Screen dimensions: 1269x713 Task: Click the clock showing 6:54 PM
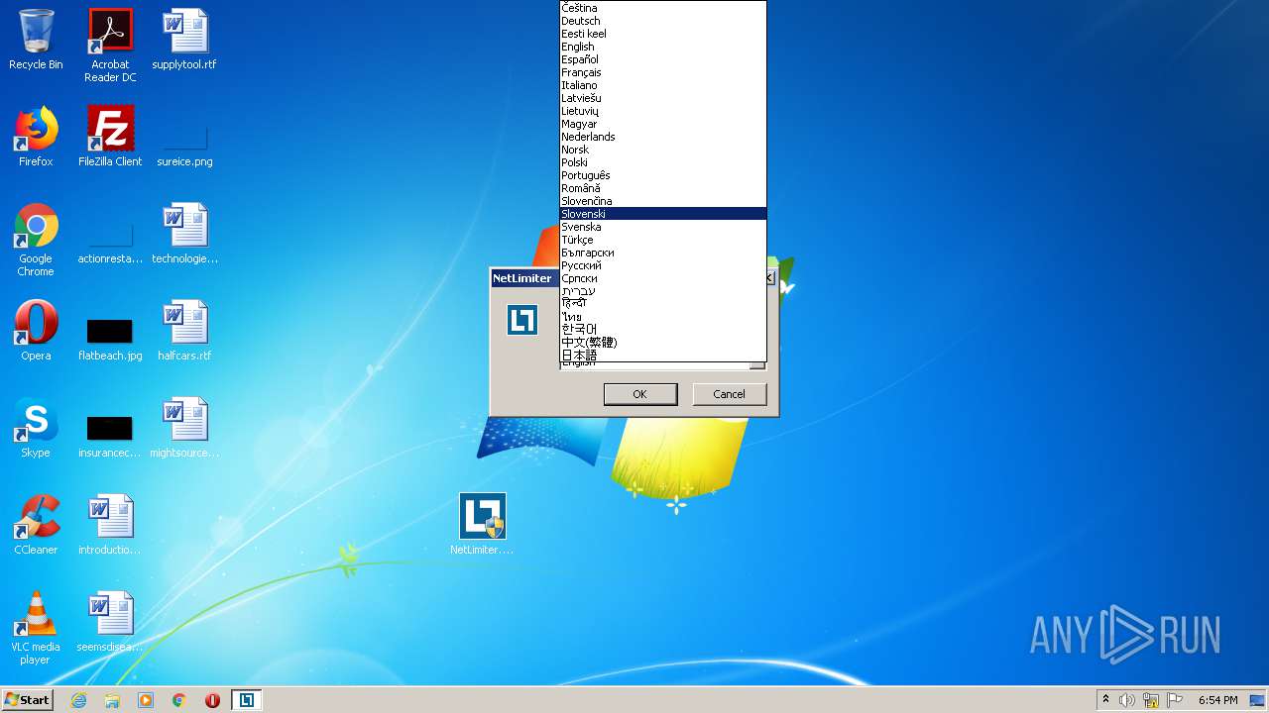tap(1217, 700)
